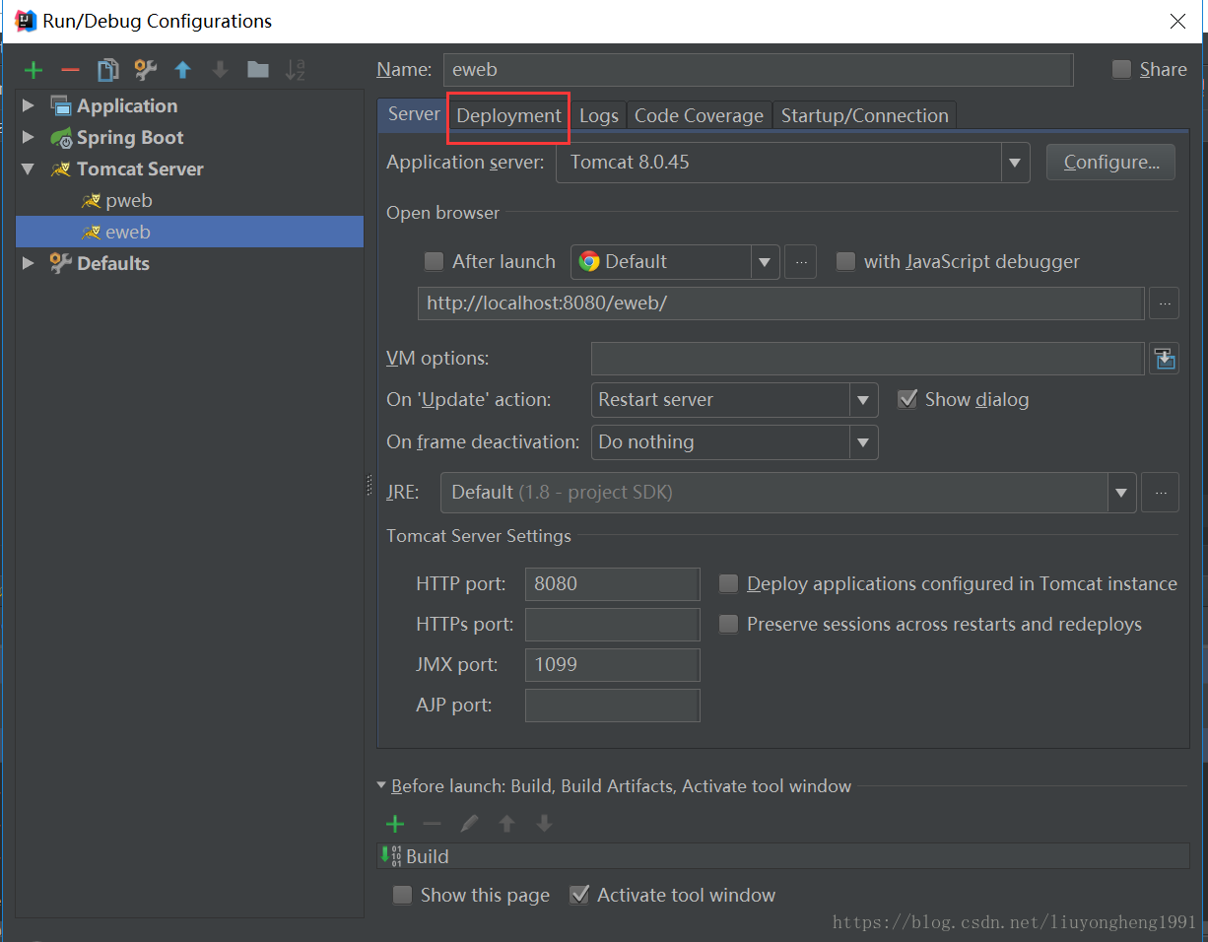
Task: Copy configuration icon in left toolbar
Action: tap(107, 70)
